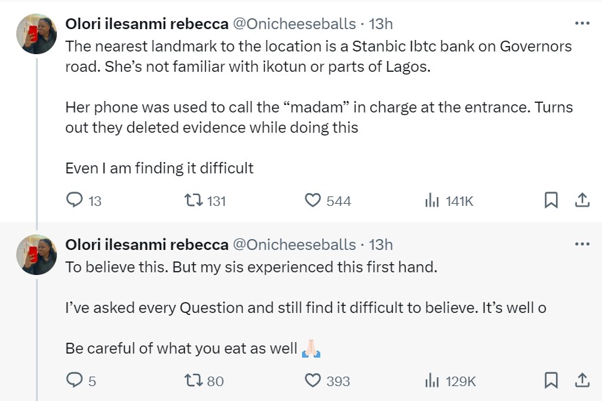Bookmark the Stanbic Ibtc bank tweet
This screenshot has height=401, width=602.
point(551,200)
